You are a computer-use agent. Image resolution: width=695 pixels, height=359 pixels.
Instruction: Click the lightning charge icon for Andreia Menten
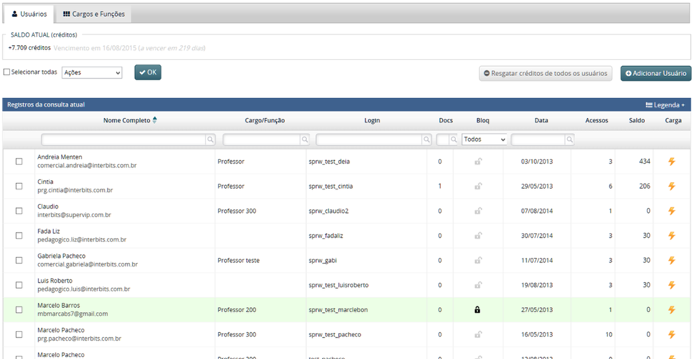click(x=672, y=162)
